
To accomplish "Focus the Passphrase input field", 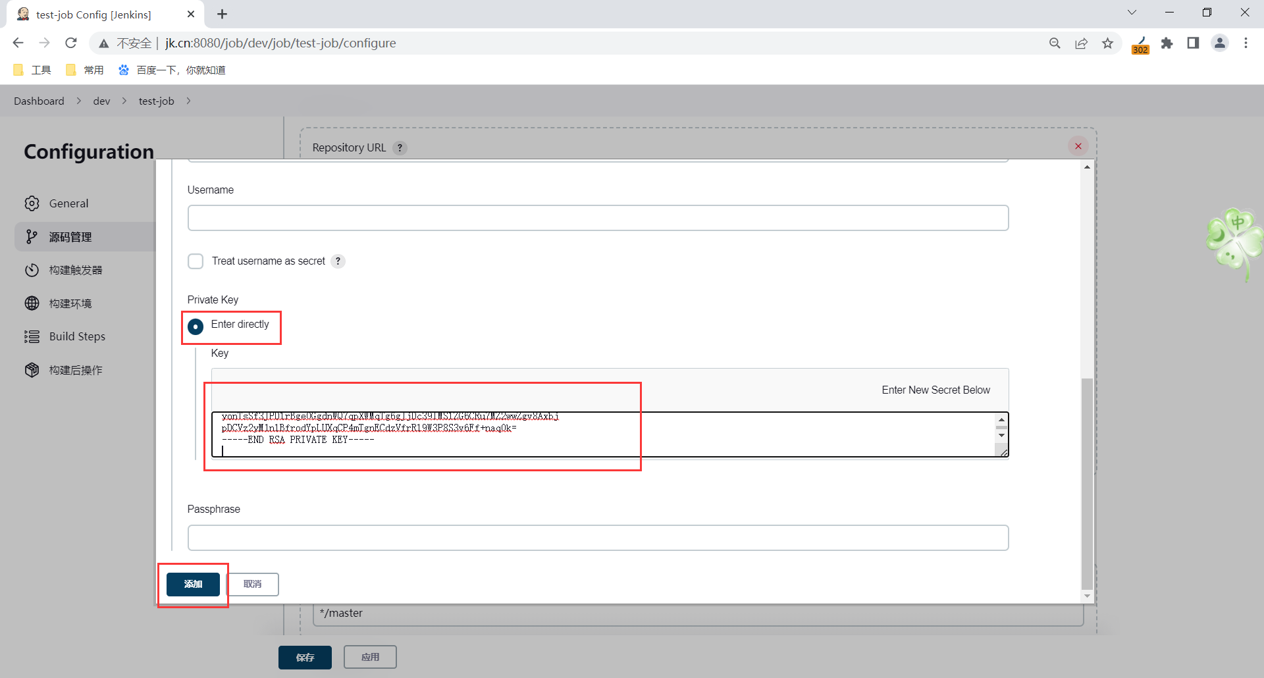I will click(598, 538).
